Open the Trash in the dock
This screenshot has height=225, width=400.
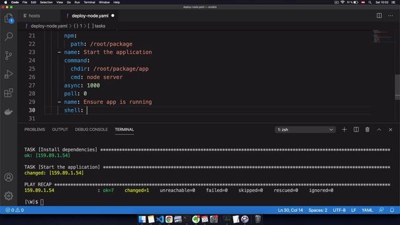257,219
